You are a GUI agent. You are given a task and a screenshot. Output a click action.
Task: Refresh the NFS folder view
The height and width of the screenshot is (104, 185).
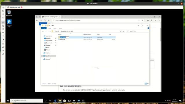click(x=123, y=31)
